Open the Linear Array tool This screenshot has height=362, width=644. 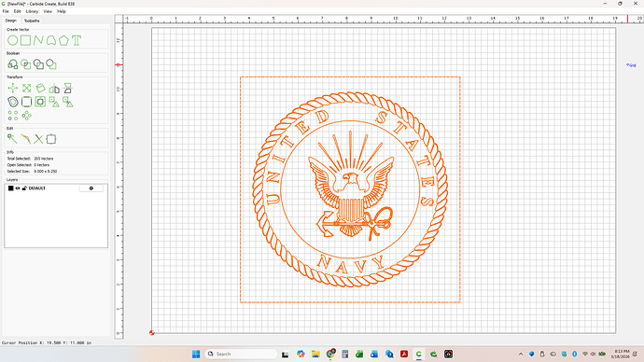pyautogui.click(x=13, y=116)
